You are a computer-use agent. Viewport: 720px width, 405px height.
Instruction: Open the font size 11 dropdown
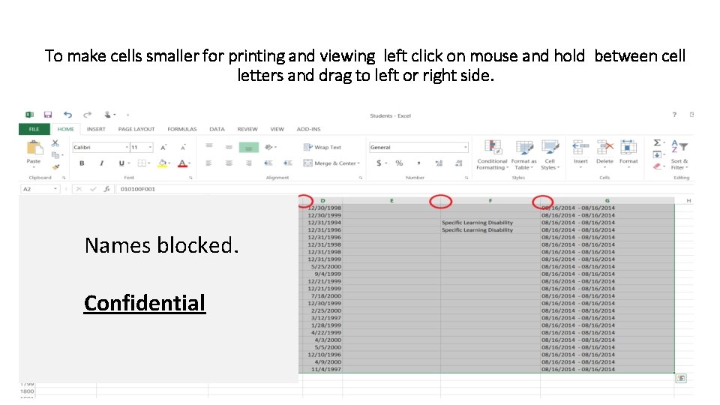[150, 148]
